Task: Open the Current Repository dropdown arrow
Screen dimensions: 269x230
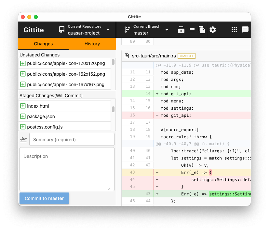Action: (x=108, y=30)
